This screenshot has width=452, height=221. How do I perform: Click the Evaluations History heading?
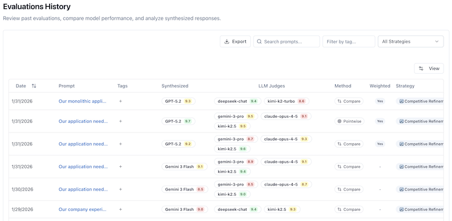tap(37, 7)
